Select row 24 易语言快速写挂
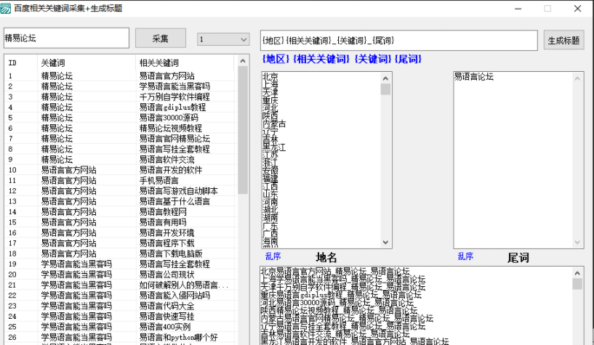The width and height of the screenshot is (594, 345). click(x=121, y=317)
